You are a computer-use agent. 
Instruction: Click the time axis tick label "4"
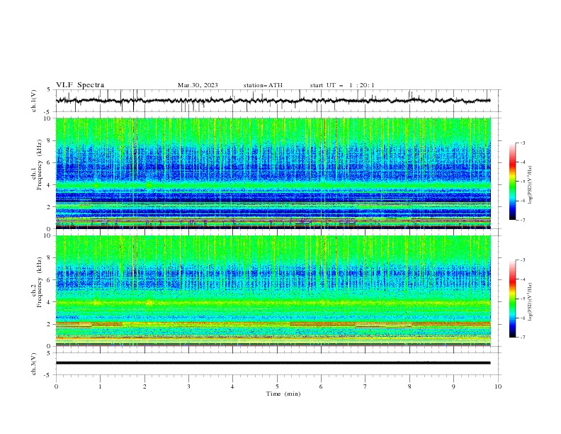(x=233, y=386)
